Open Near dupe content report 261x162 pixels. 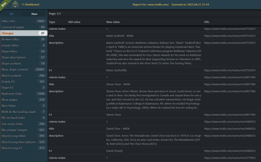pyautogui.click(x=23, y=70)
